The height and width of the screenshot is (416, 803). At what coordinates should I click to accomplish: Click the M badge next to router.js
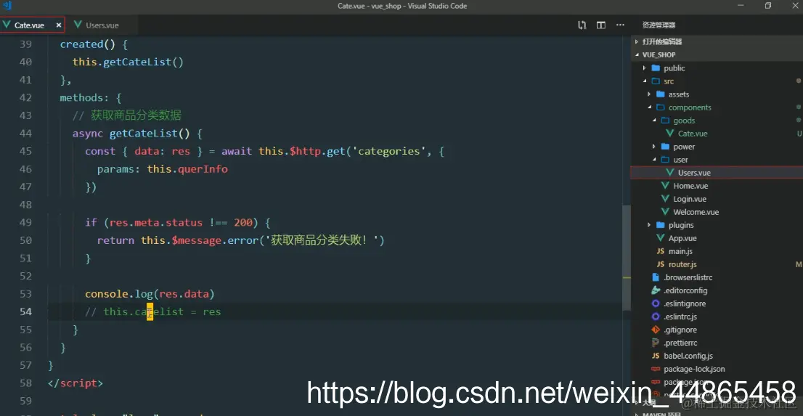click(x=799, y=264)
